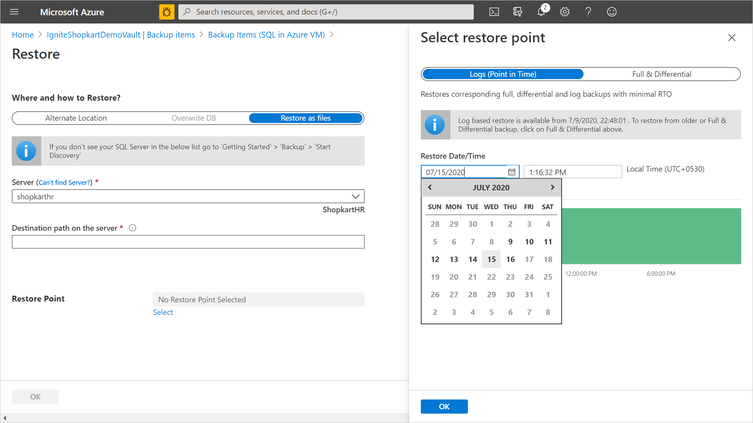Viewport: 753px width, 423px height.
Task: Click the green log availability timeline bar
Action: (651, 236)
